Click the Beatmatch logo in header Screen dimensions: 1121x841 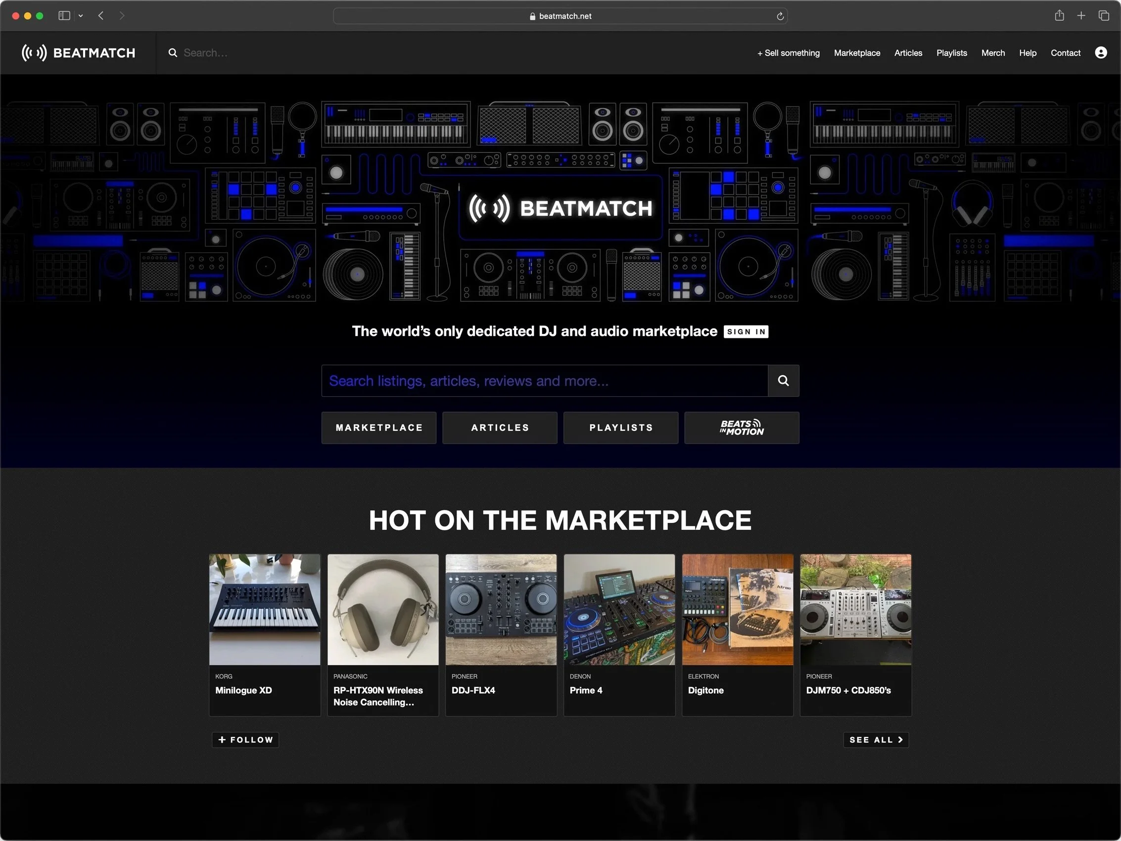coord(79,53)
